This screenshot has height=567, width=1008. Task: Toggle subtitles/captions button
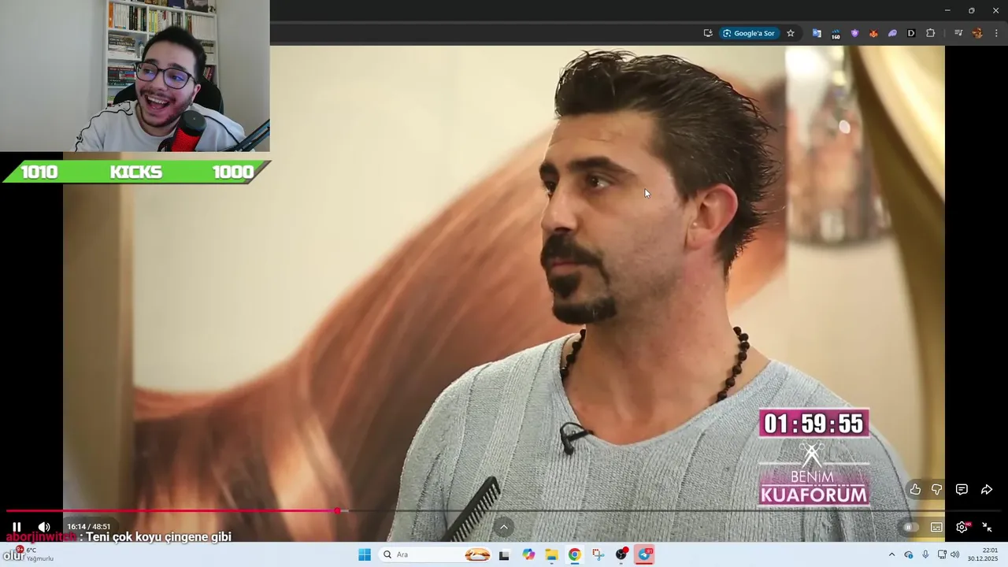[936, 528]
